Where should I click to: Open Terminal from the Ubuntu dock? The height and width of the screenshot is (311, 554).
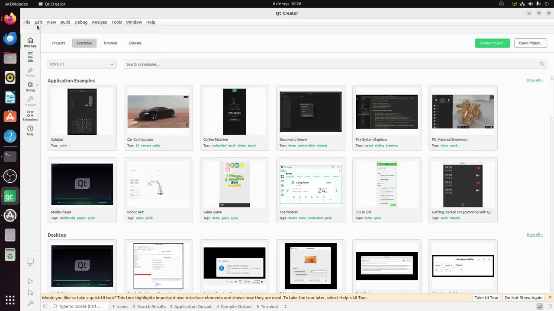[x=10, y=156]
